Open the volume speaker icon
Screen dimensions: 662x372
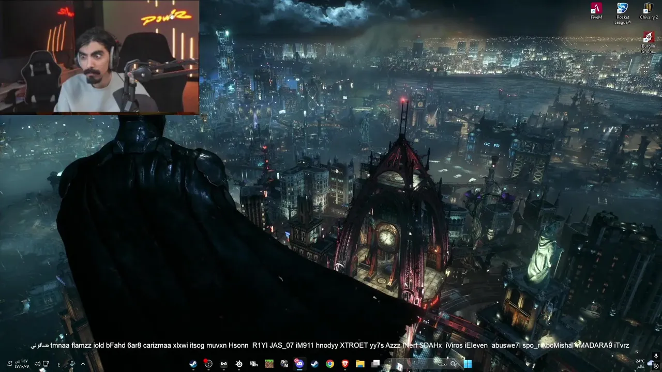(37, 364)
